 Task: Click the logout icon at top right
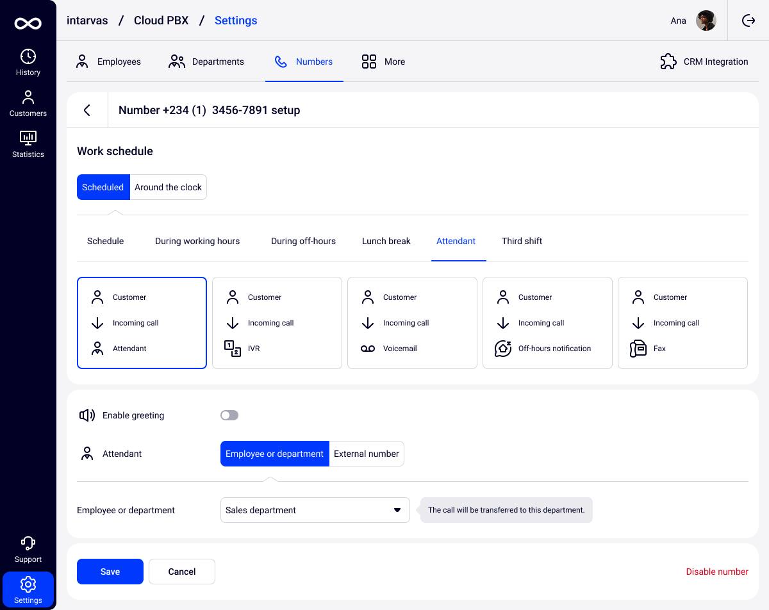click(x=748, y=21)
